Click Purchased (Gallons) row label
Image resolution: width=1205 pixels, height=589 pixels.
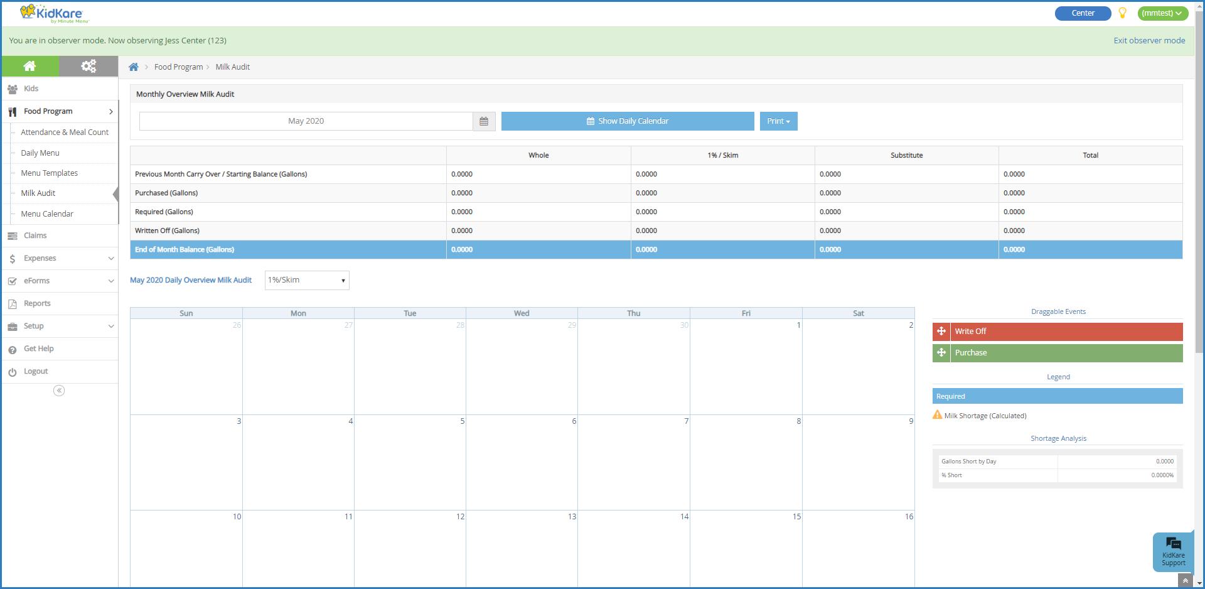click(x=166, y=193)
